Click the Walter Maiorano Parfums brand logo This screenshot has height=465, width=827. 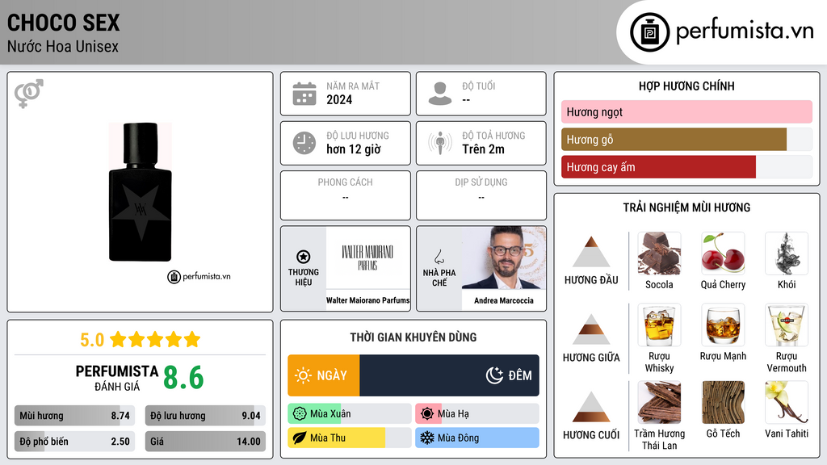pyautogui.click(x=367, y=258)
